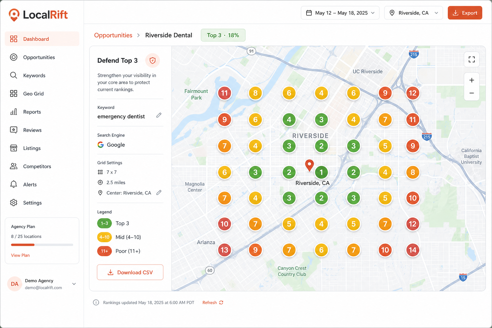This screenshot has height=328, width=492.
Task: Click the Listings storefront icon
Action: [x=13, y=148]
